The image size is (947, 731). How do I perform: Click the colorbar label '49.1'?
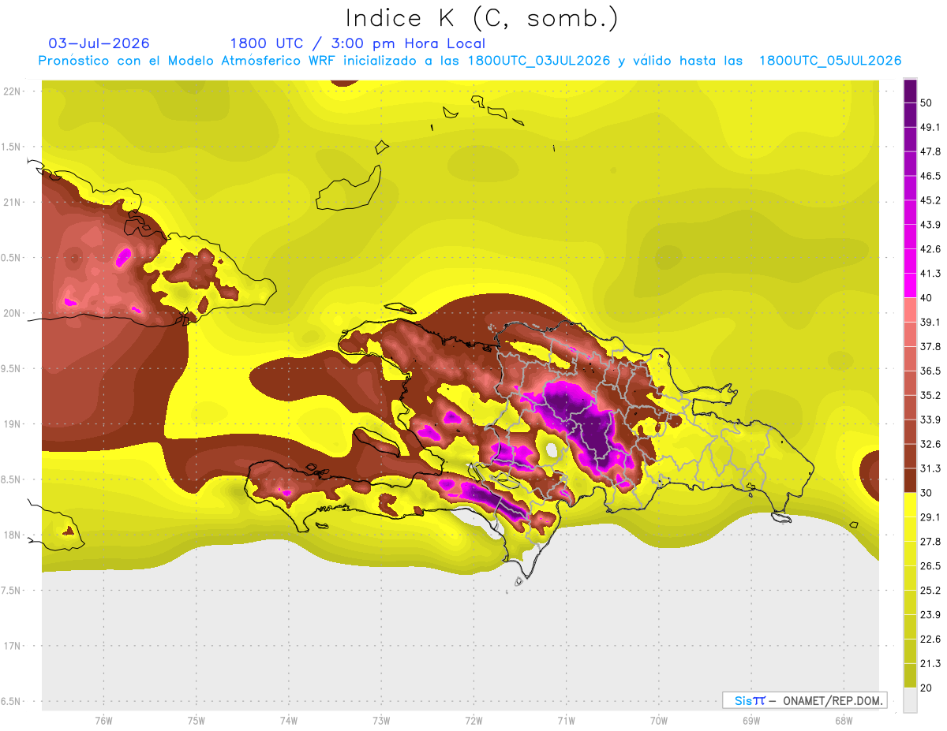[930, 127]
